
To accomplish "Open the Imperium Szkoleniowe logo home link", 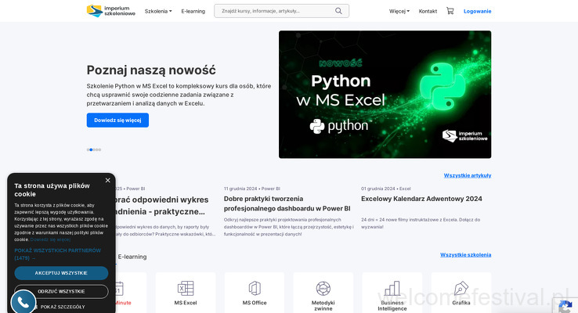I will [111, 11].
